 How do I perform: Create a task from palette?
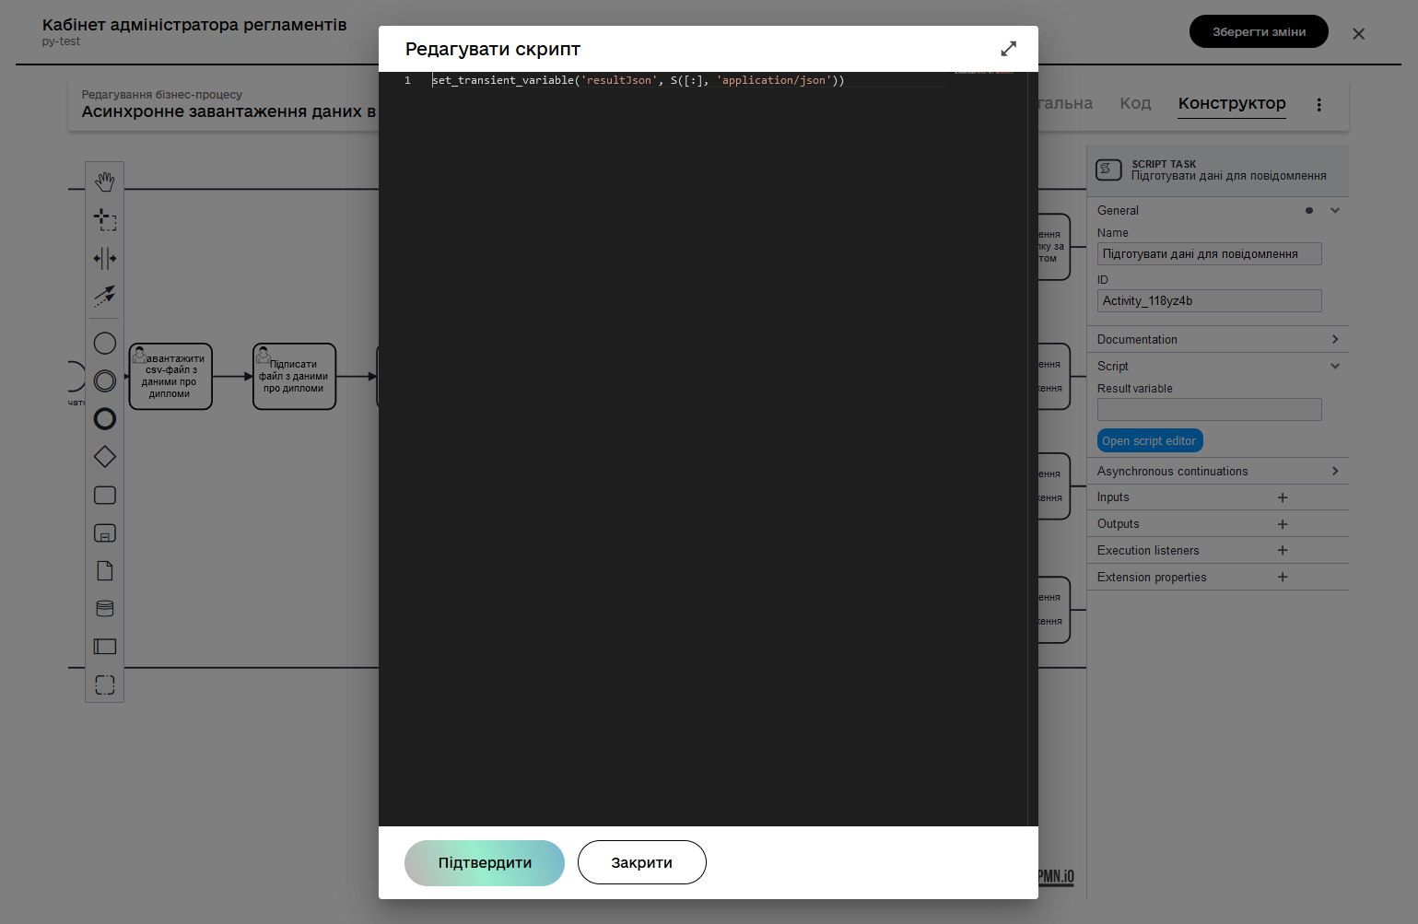point(105,496)
